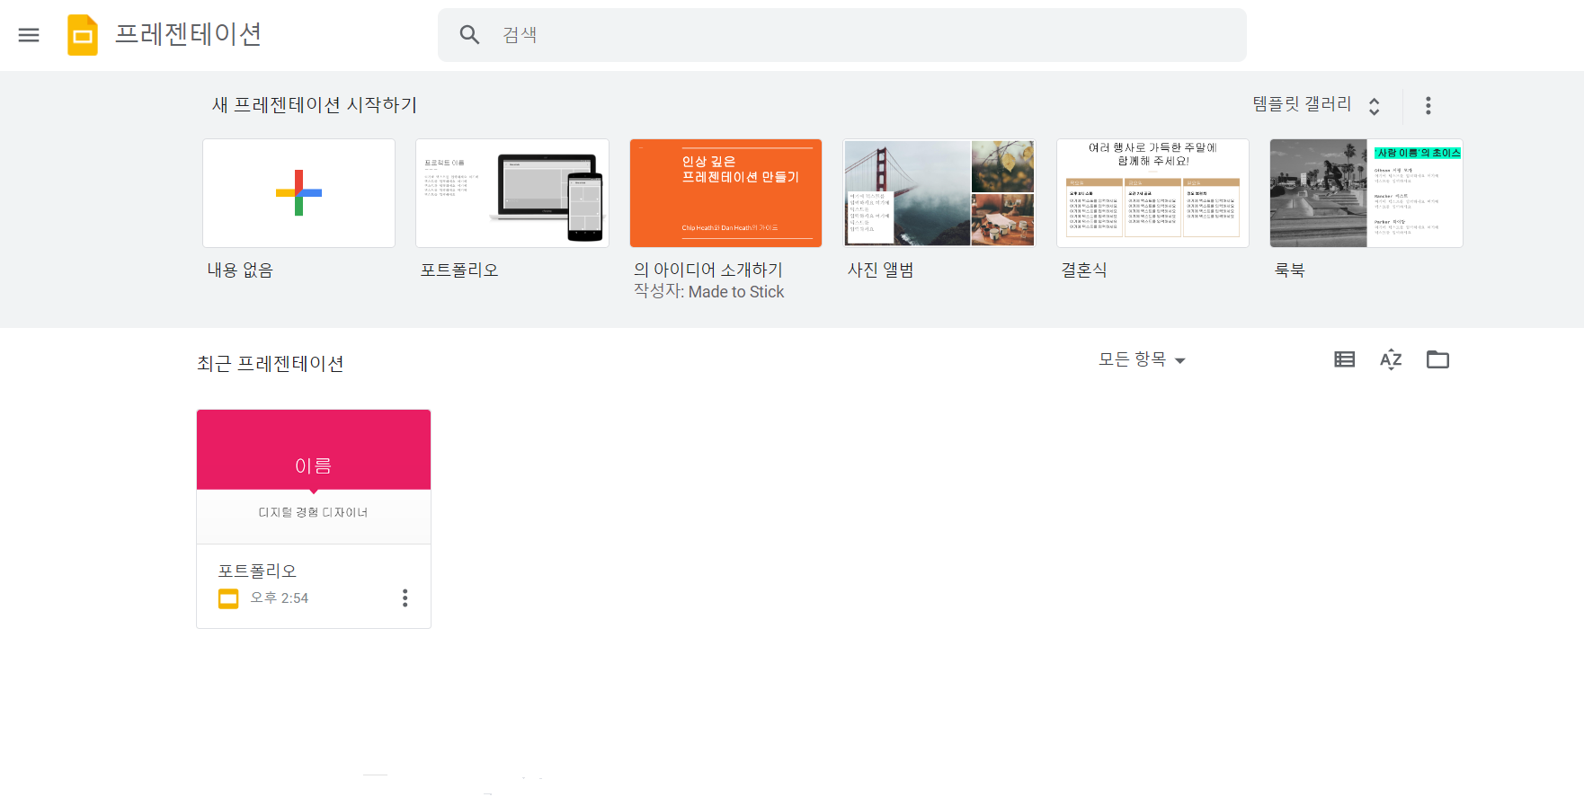Click the 결혼식 label text

click(x=1084, y=270)
